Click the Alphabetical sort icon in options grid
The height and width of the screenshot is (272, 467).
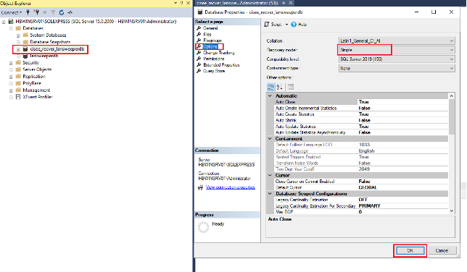coord(279,87)
